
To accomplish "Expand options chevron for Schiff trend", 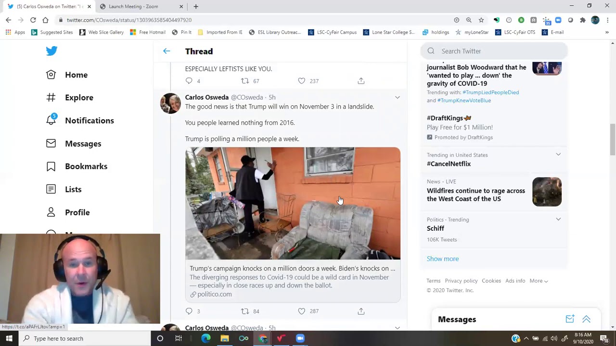I will (x=558, y=219).
